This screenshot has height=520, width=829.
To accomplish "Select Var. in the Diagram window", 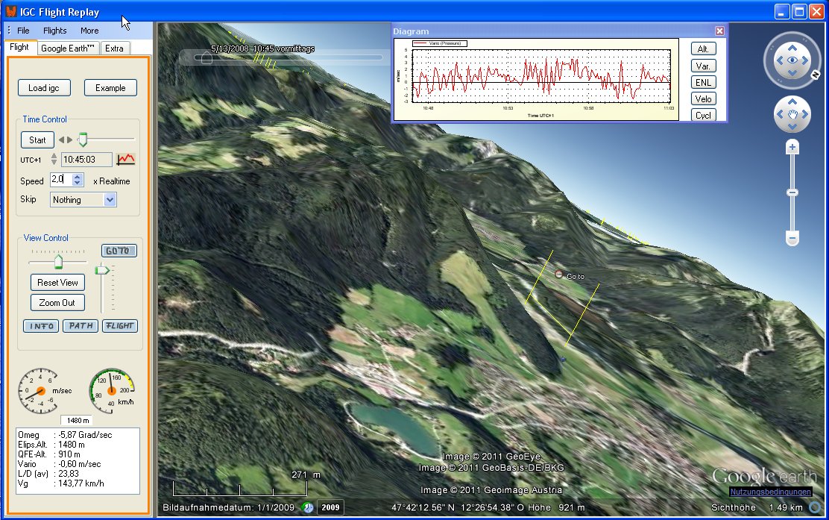I will point(702,66).
